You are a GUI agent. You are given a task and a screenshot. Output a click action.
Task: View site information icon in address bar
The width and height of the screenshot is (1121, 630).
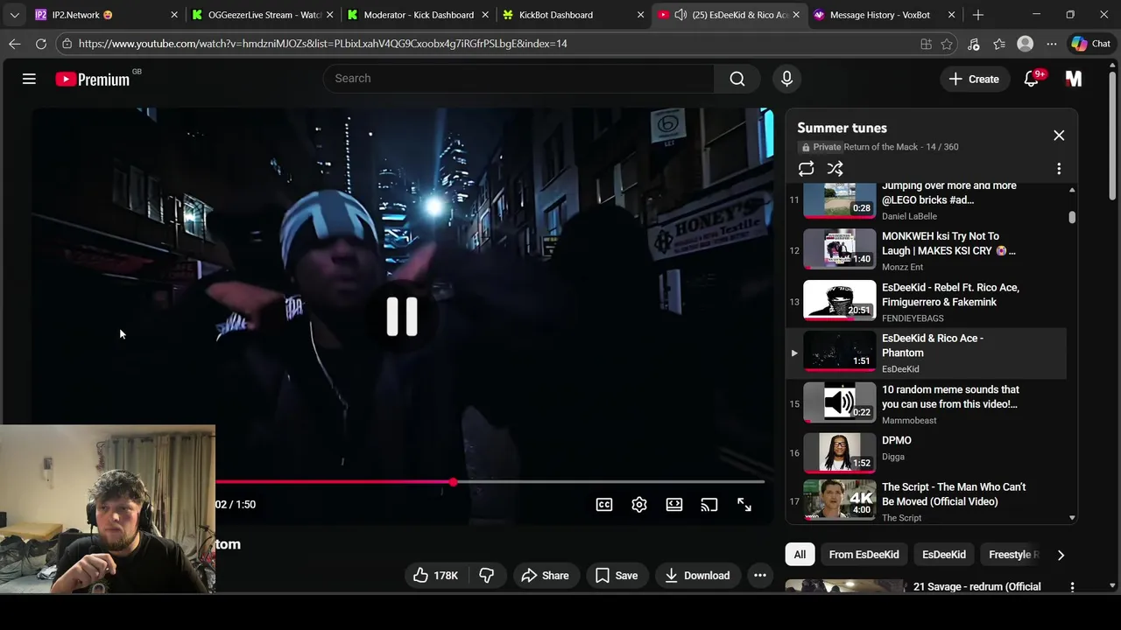[x=67, y=44]
